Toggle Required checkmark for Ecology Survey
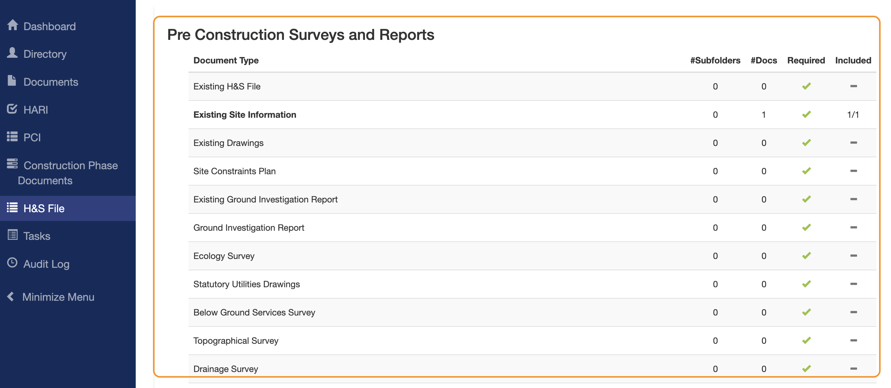This screenshot has width=891, height=388. point(806,256)
